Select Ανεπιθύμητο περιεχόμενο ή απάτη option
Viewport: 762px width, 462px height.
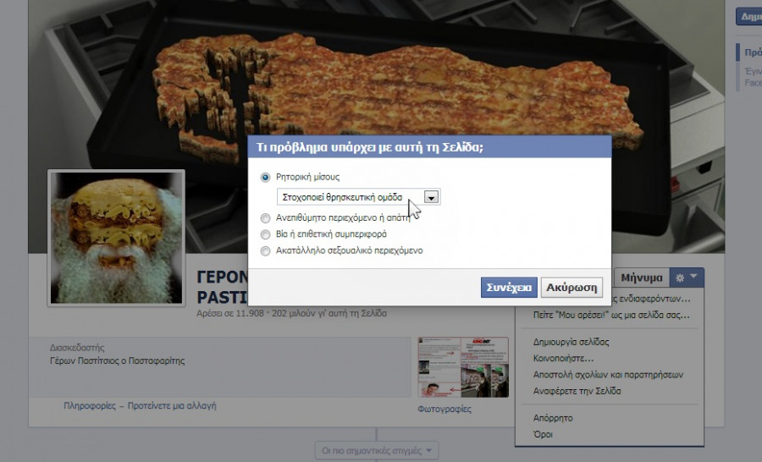(x=266, y=217)
